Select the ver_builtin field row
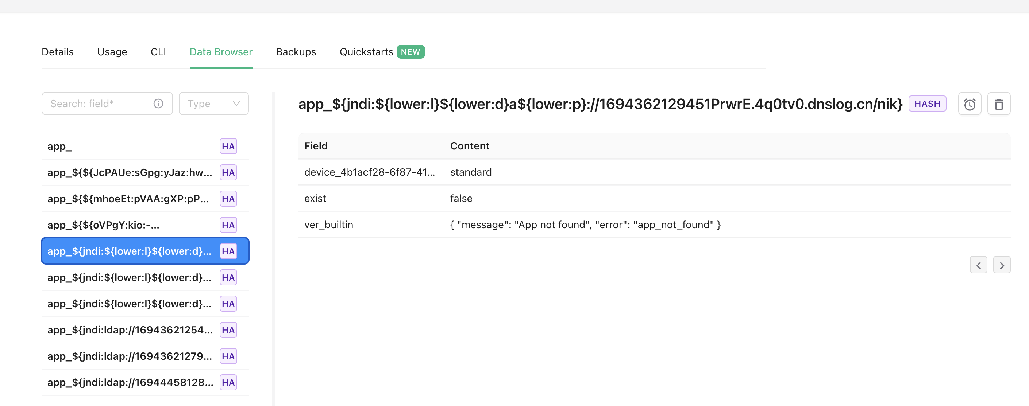The width and height of the screenshot is (1029, 406). point(328,225)
